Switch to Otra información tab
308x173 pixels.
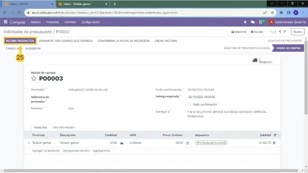tap(64, 127)
